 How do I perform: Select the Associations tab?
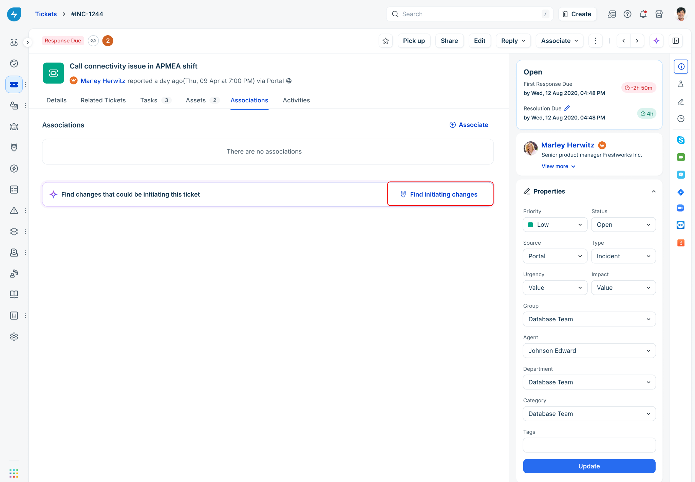(249, 100)
